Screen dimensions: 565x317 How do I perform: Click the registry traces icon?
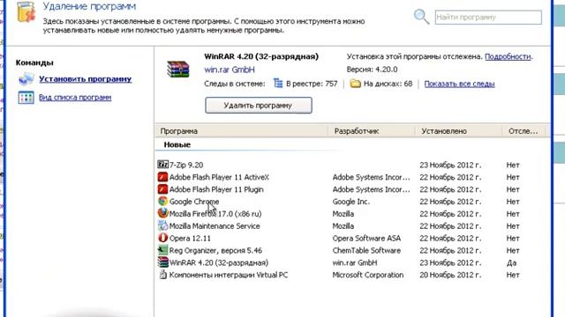click(x=278, y=84)
